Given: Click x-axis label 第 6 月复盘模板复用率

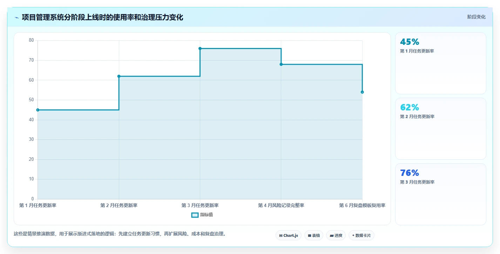Looking at the screenshot, I should pyautogui.click(x=362, y=205).
